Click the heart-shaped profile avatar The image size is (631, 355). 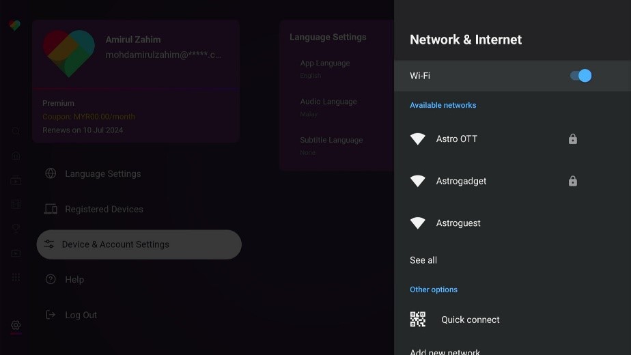pyautogui.click(x=69, y=53)
